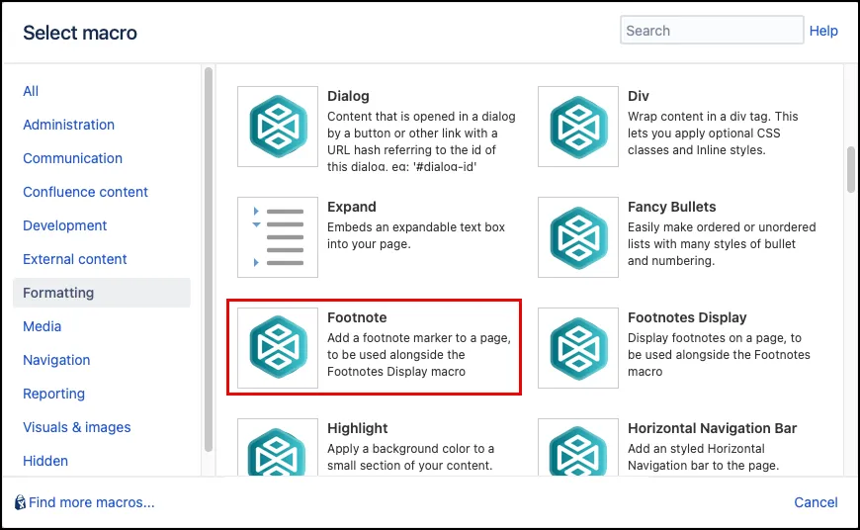Open External content category
Screen dimensions: 860x530
[x=74, y=259]
